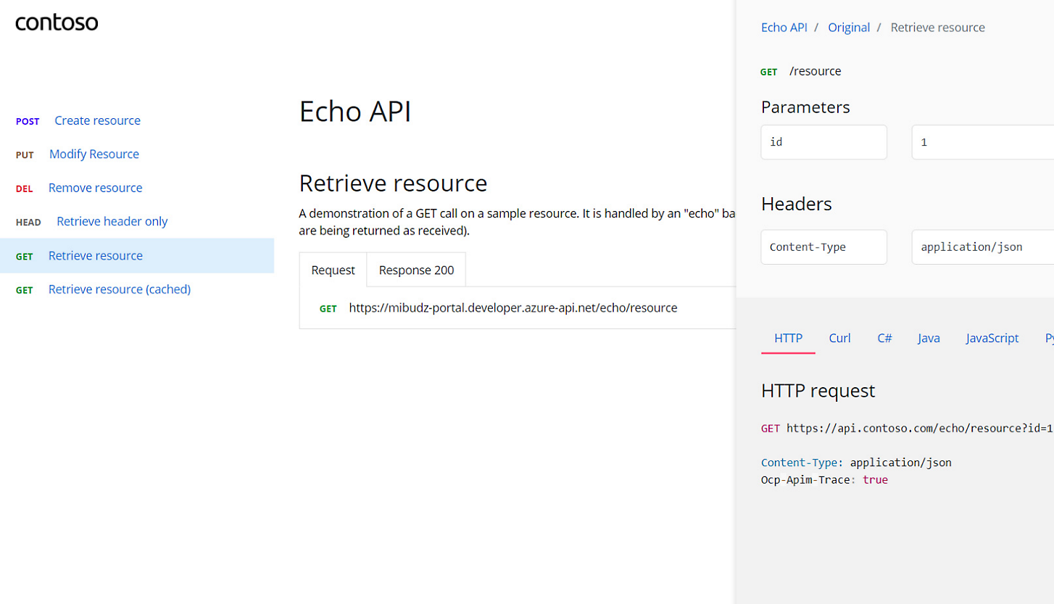1054x604 pixels.
Task: Open the Retrieve header only operation
Action: click(x=112, y=221)
